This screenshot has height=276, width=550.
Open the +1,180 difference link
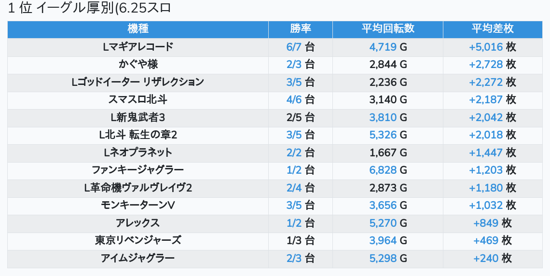tap(486, 188)
